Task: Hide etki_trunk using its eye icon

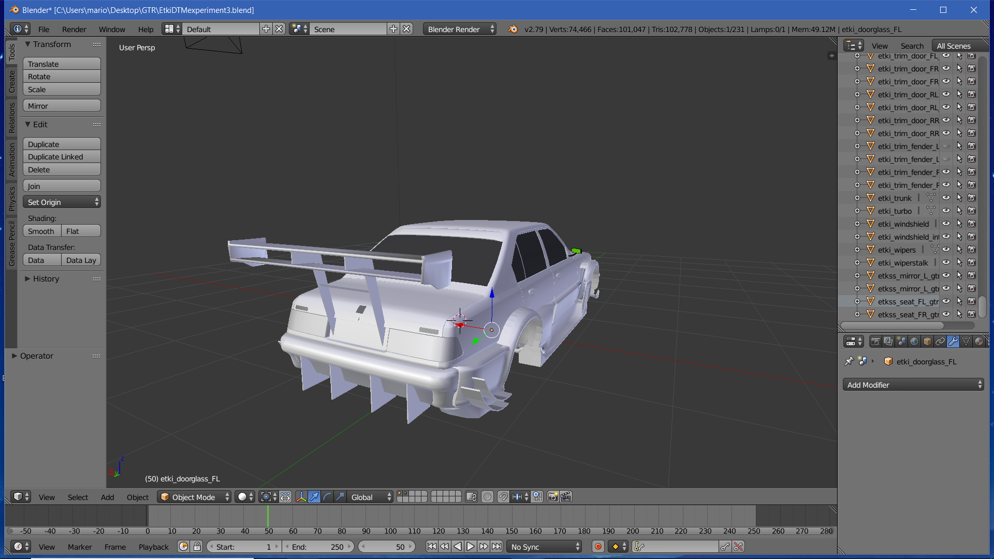Action: click(946, 198)
